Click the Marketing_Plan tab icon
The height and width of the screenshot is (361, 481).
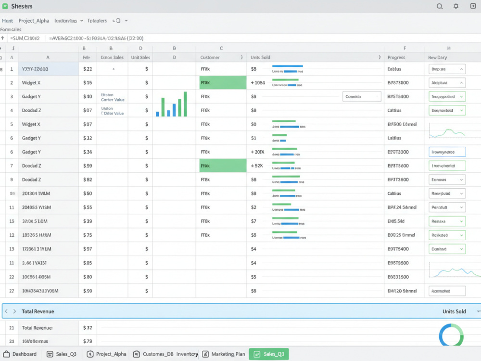pyautogui.click(x=205, y=354)
